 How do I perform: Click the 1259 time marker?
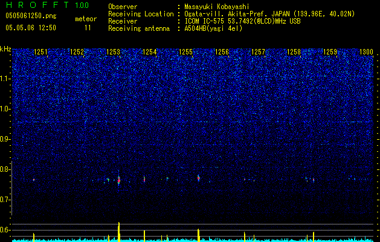(330, 52)
